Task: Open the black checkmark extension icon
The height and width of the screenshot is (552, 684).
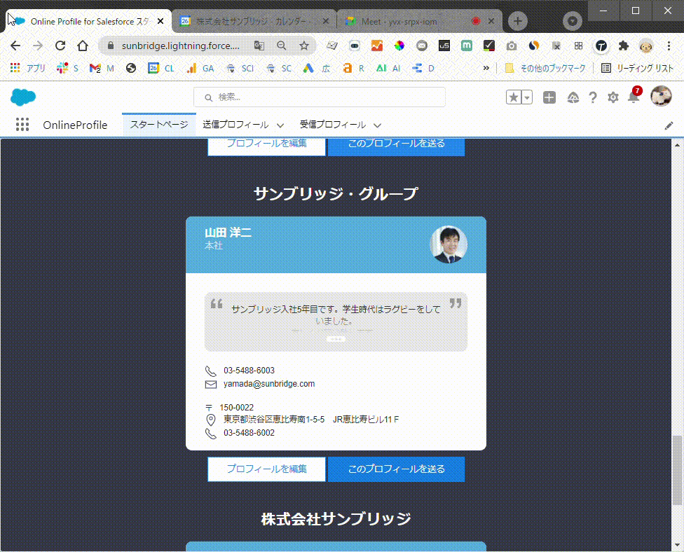Action: tap(489, 46)
